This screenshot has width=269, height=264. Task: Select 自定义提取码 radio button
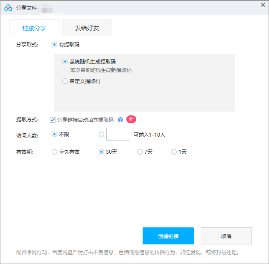tap(65, 81)
